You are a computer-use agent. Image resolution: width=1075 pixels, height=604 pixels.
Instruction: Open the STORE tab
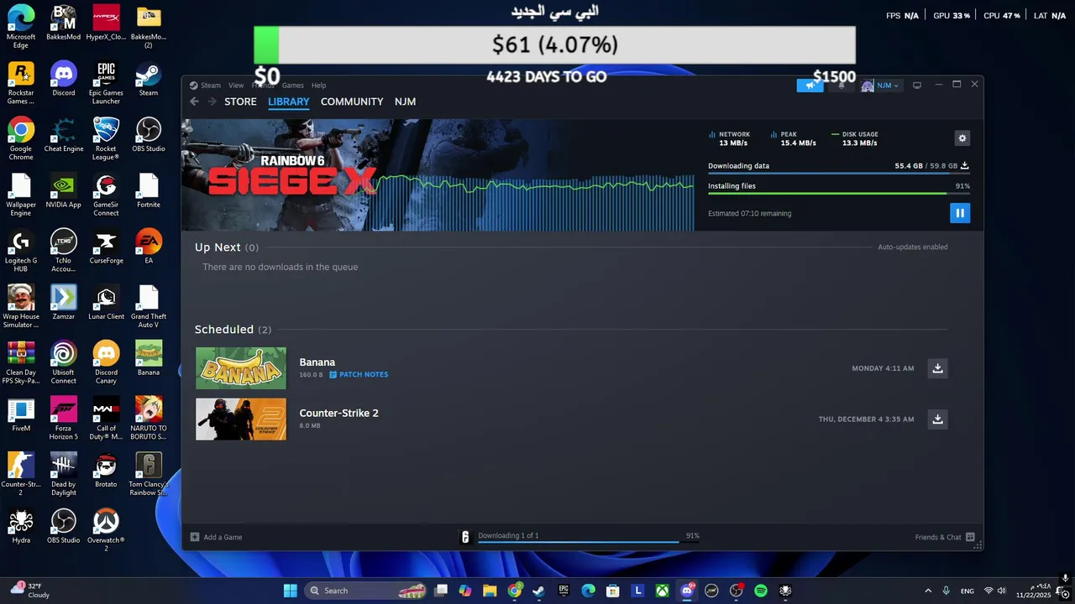(240, 102)
